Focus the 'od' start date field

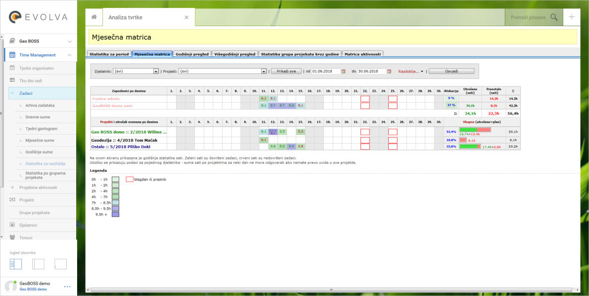[x=326, y=71]
